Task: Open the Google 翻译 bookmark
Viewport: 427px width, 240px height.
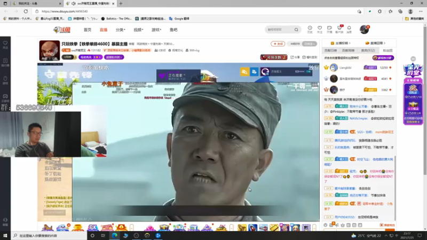Action: pos(179,19)
